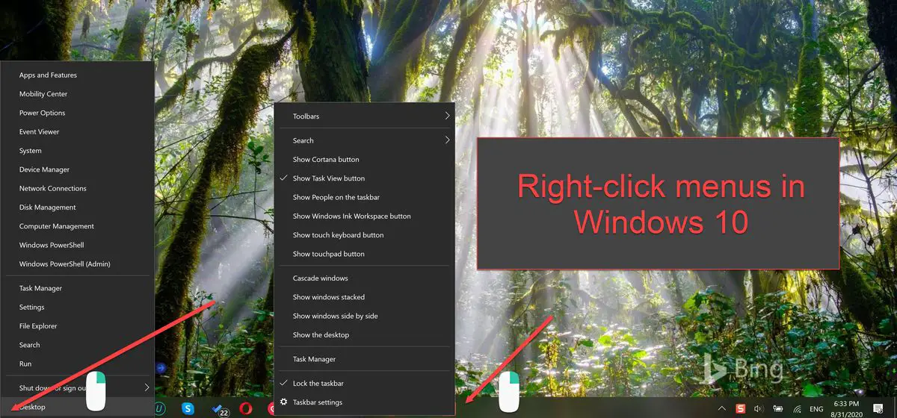Viewport: 897px width, 418px height.
Task: Expand the Toolbars submenu arrow
Action: [x=447, y=116]
